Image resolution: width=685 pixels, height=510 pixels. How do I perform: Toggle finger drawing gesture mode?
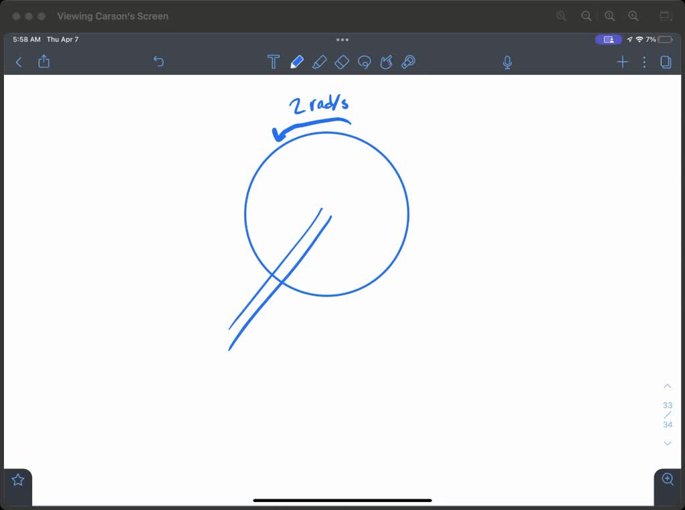click(387, 62)
